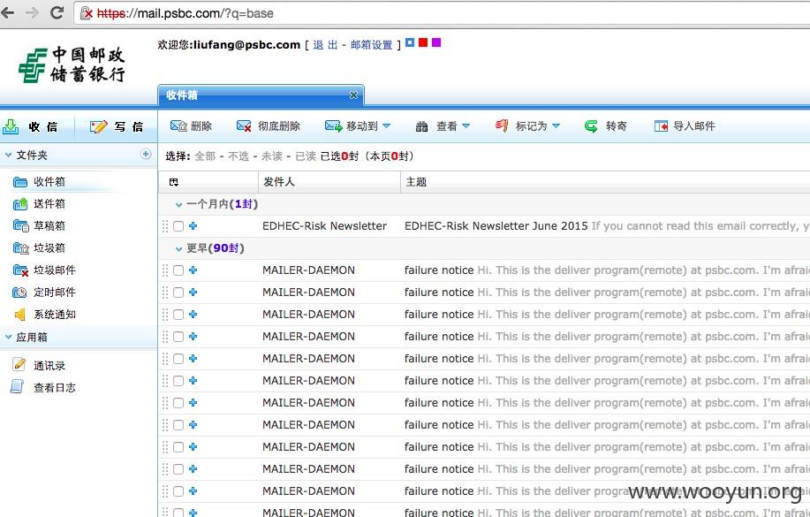Check the second MAILER-DAEMON email checkbox

pyautogui.click(x=178, y=293)
